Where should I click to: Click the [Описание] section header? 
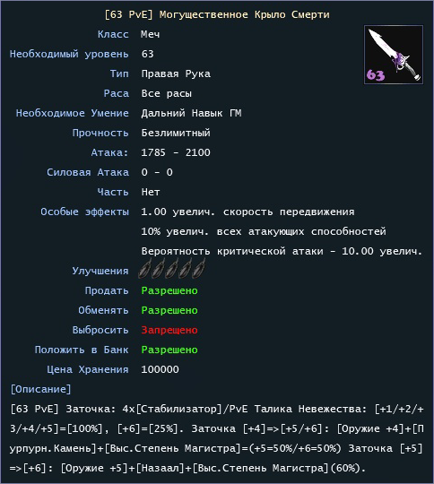click(40, 389)
